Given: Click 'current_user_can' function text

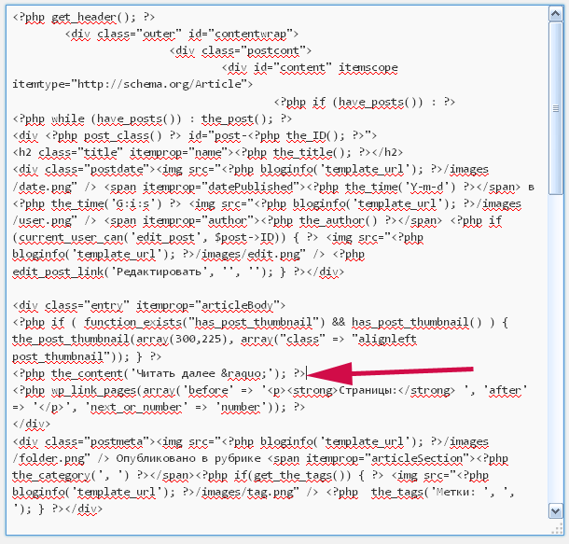Looking at the screenshot, I should tap(71, 237).
